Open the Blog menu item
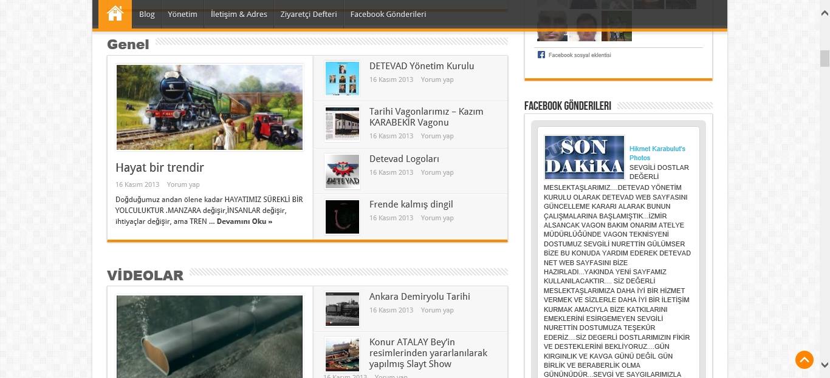The image size is (830, 378). click(x=147, y=14)
